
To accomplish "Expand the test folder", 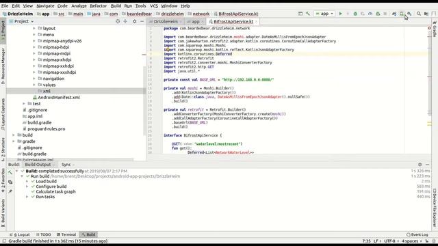I will (24, 103).
